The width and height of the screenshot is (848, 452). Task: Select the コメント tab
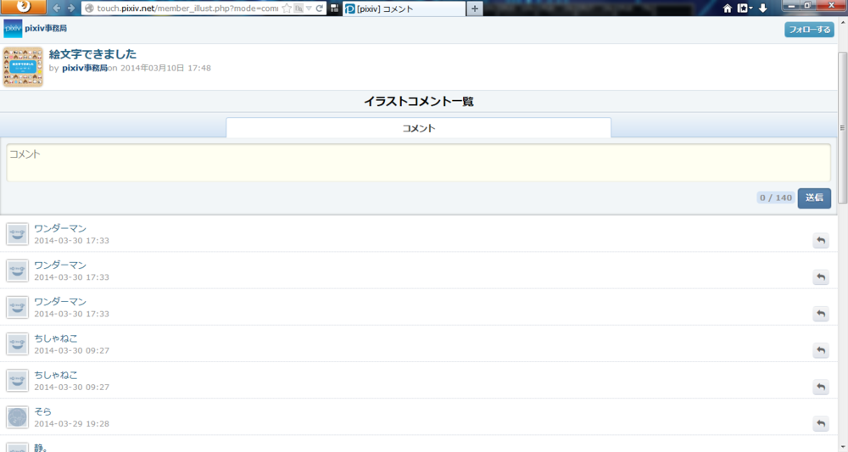419,128
